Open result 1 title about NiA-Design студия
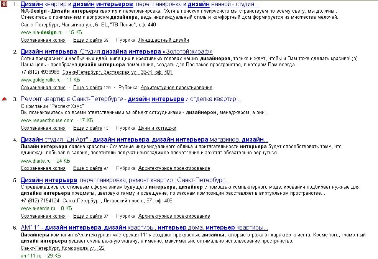Screen dimensions: 378x259 coord(140,4)
